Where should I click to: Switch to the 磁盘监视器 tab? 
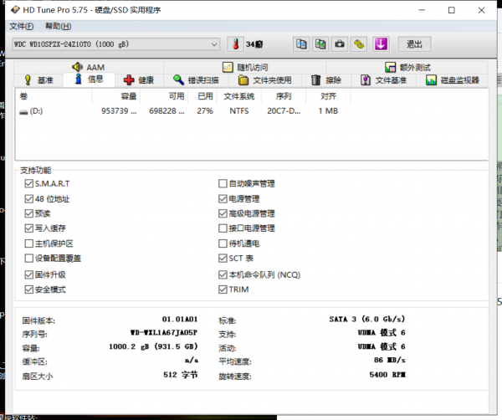pyautogui.click(x=453, y=80)
